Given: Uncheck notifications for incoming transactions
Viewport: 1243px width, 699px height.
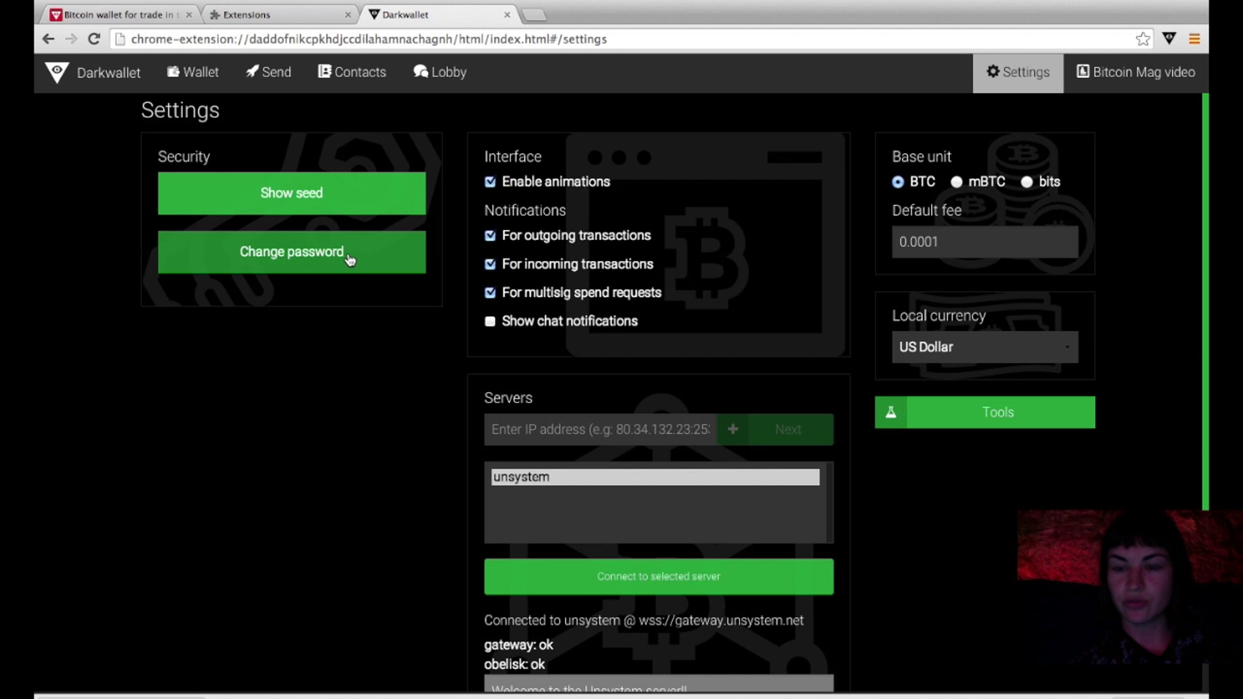Looking at the screenshot, I should [490, 265].
